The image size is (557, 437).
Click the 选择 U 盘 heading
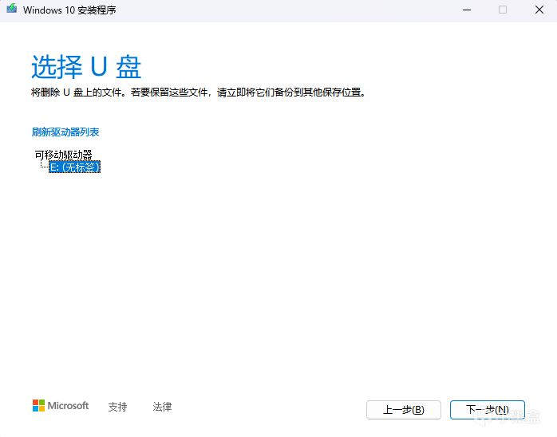click(x=86, y=67)
